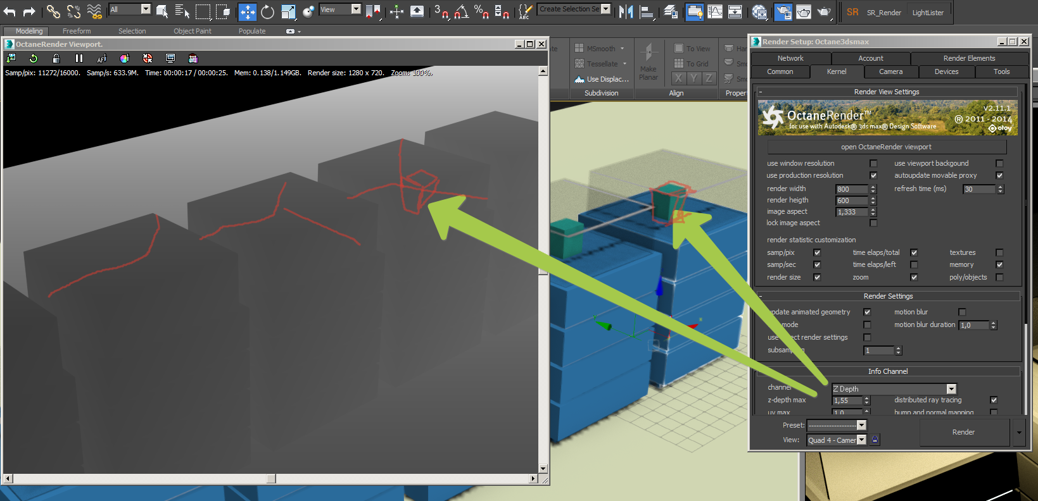Viewport: 1038px width, 501px height.
Task: Click the Mirror tool icon
Action: point(626,11)
